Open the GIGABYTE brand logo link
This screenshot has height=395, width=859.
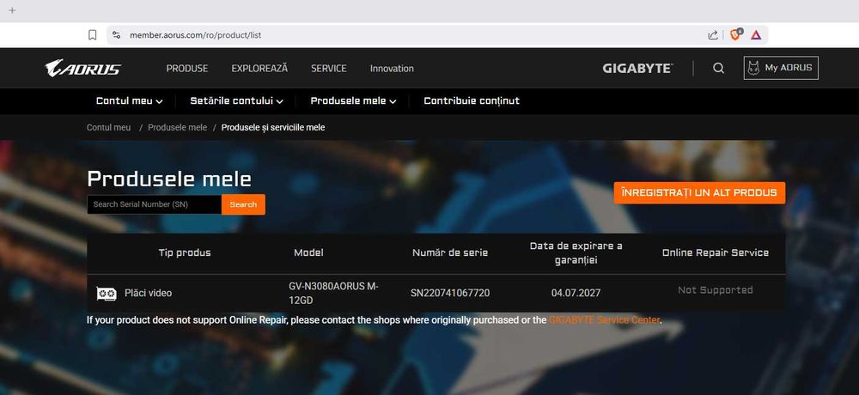click(637, 69)
